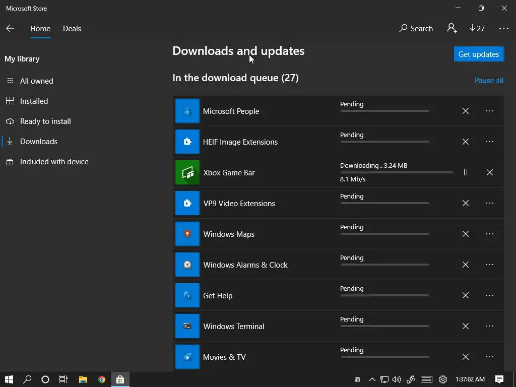516x387 pixels.
Task: Go back using the back arrow
Action: (10, 29)
